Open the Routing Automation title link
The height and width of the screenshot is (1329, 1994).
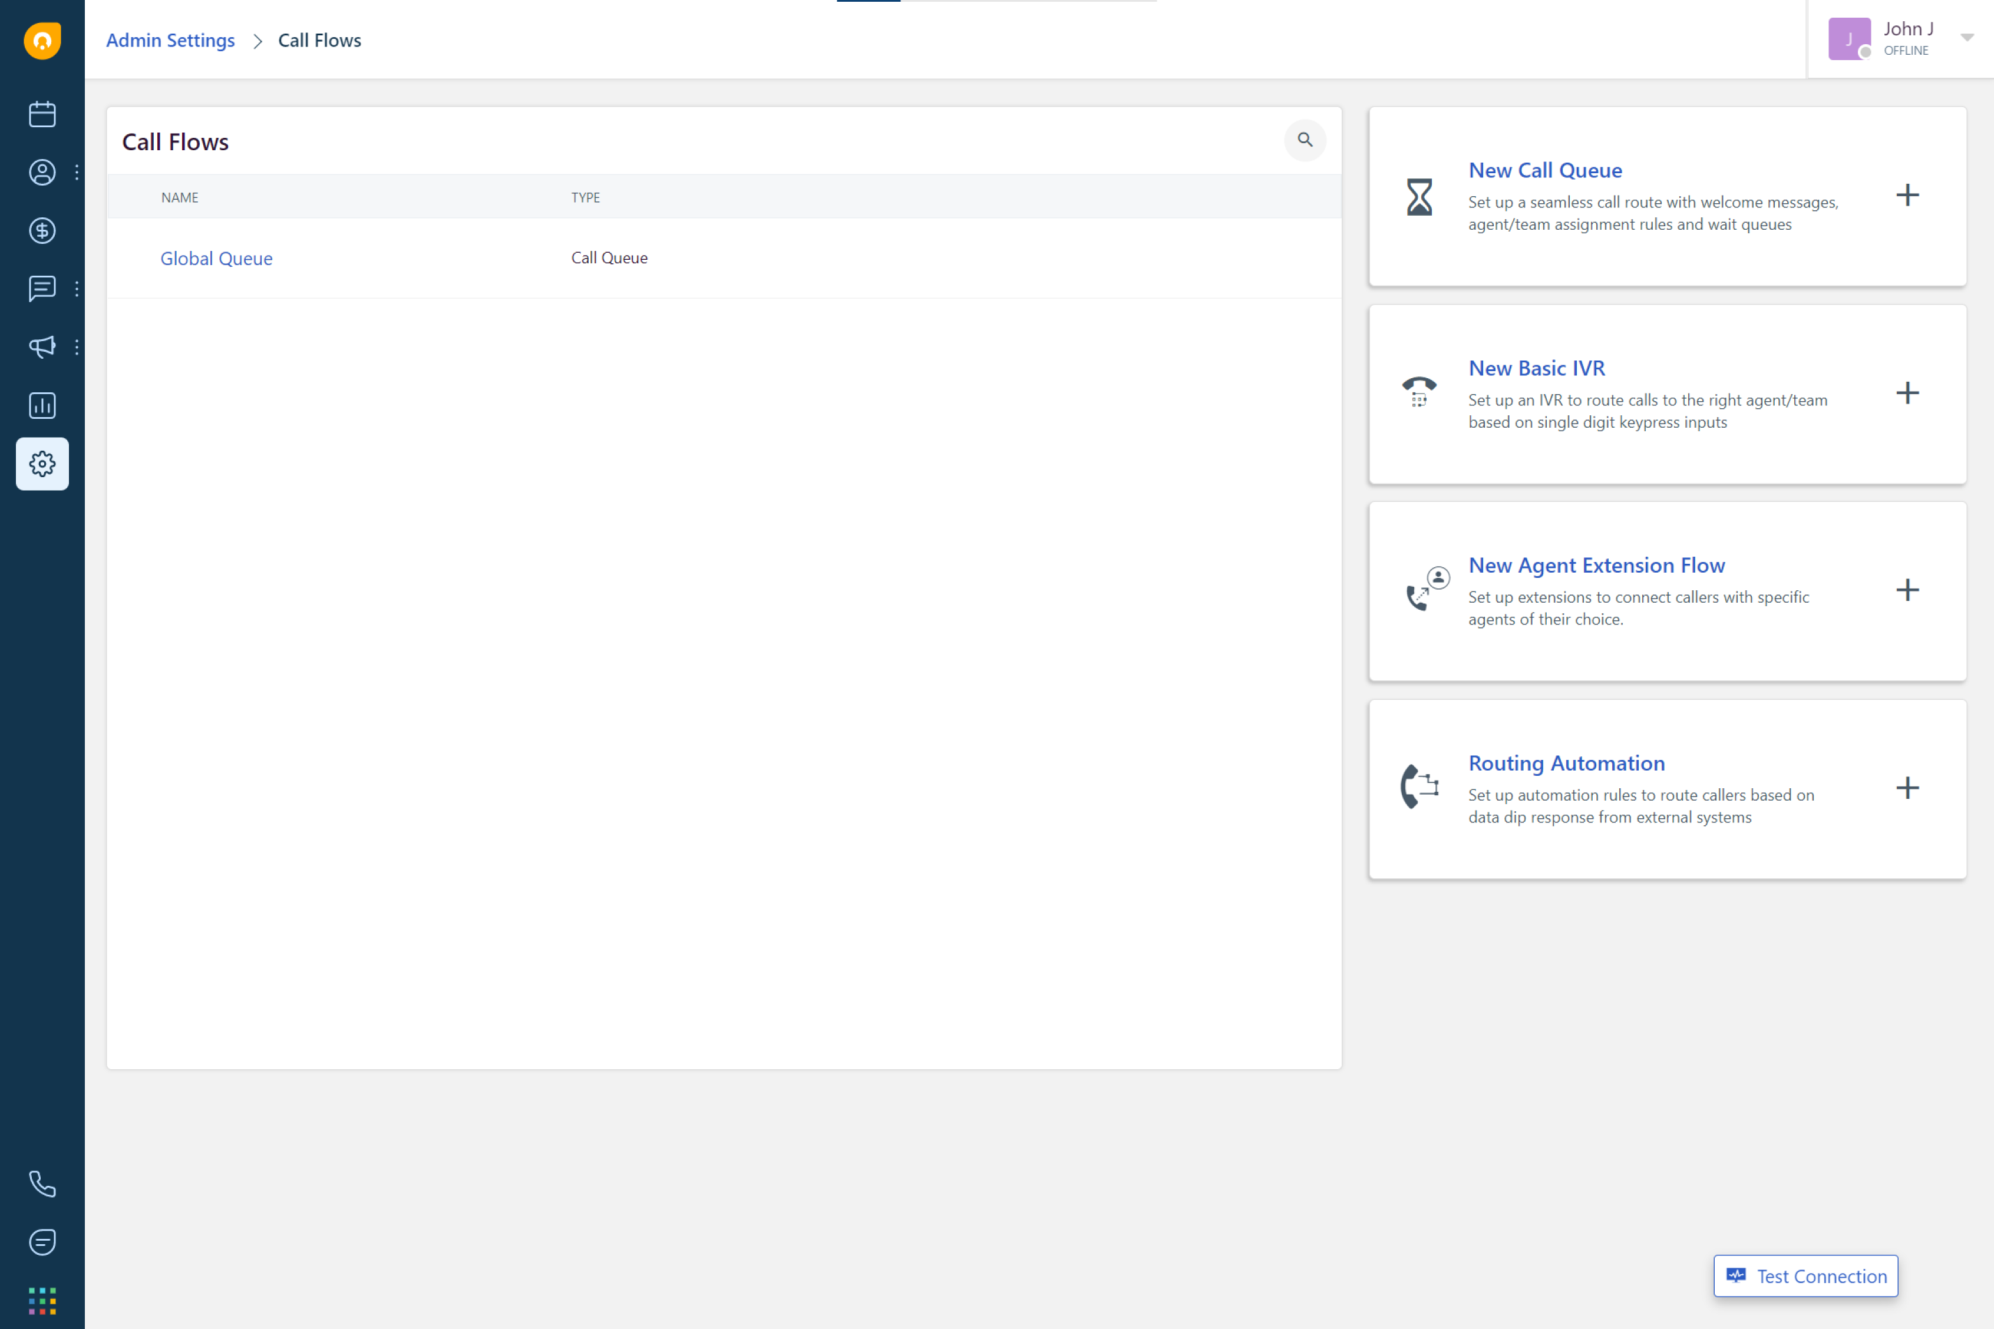pyautogui.click(x=1566, y=763)
